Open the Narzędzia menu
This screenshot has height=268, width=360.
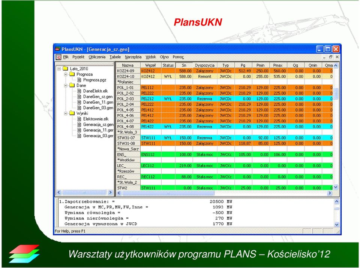(133, 57)
